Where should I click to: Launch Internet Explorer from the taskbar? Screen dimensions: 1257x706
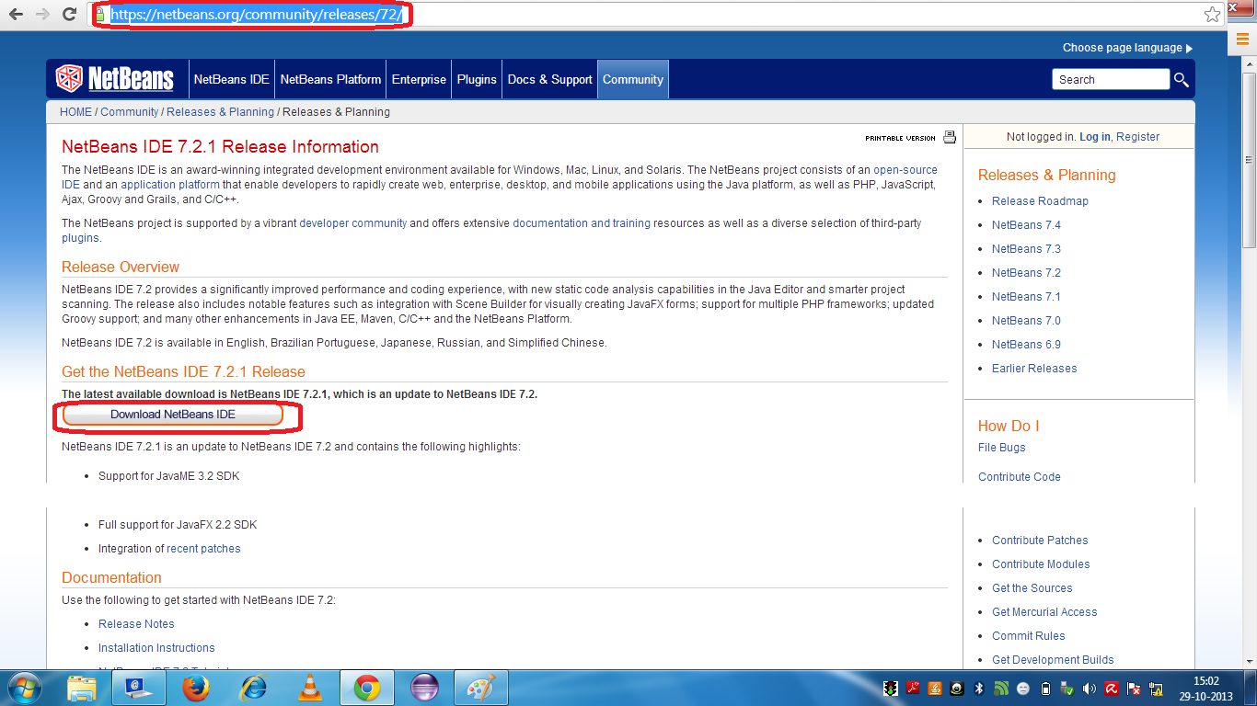tap(253, 689)
